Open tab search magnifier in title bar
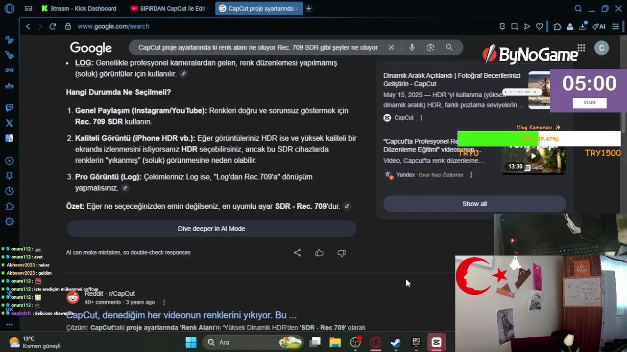 pyautogui.click(x=578, y=8)
